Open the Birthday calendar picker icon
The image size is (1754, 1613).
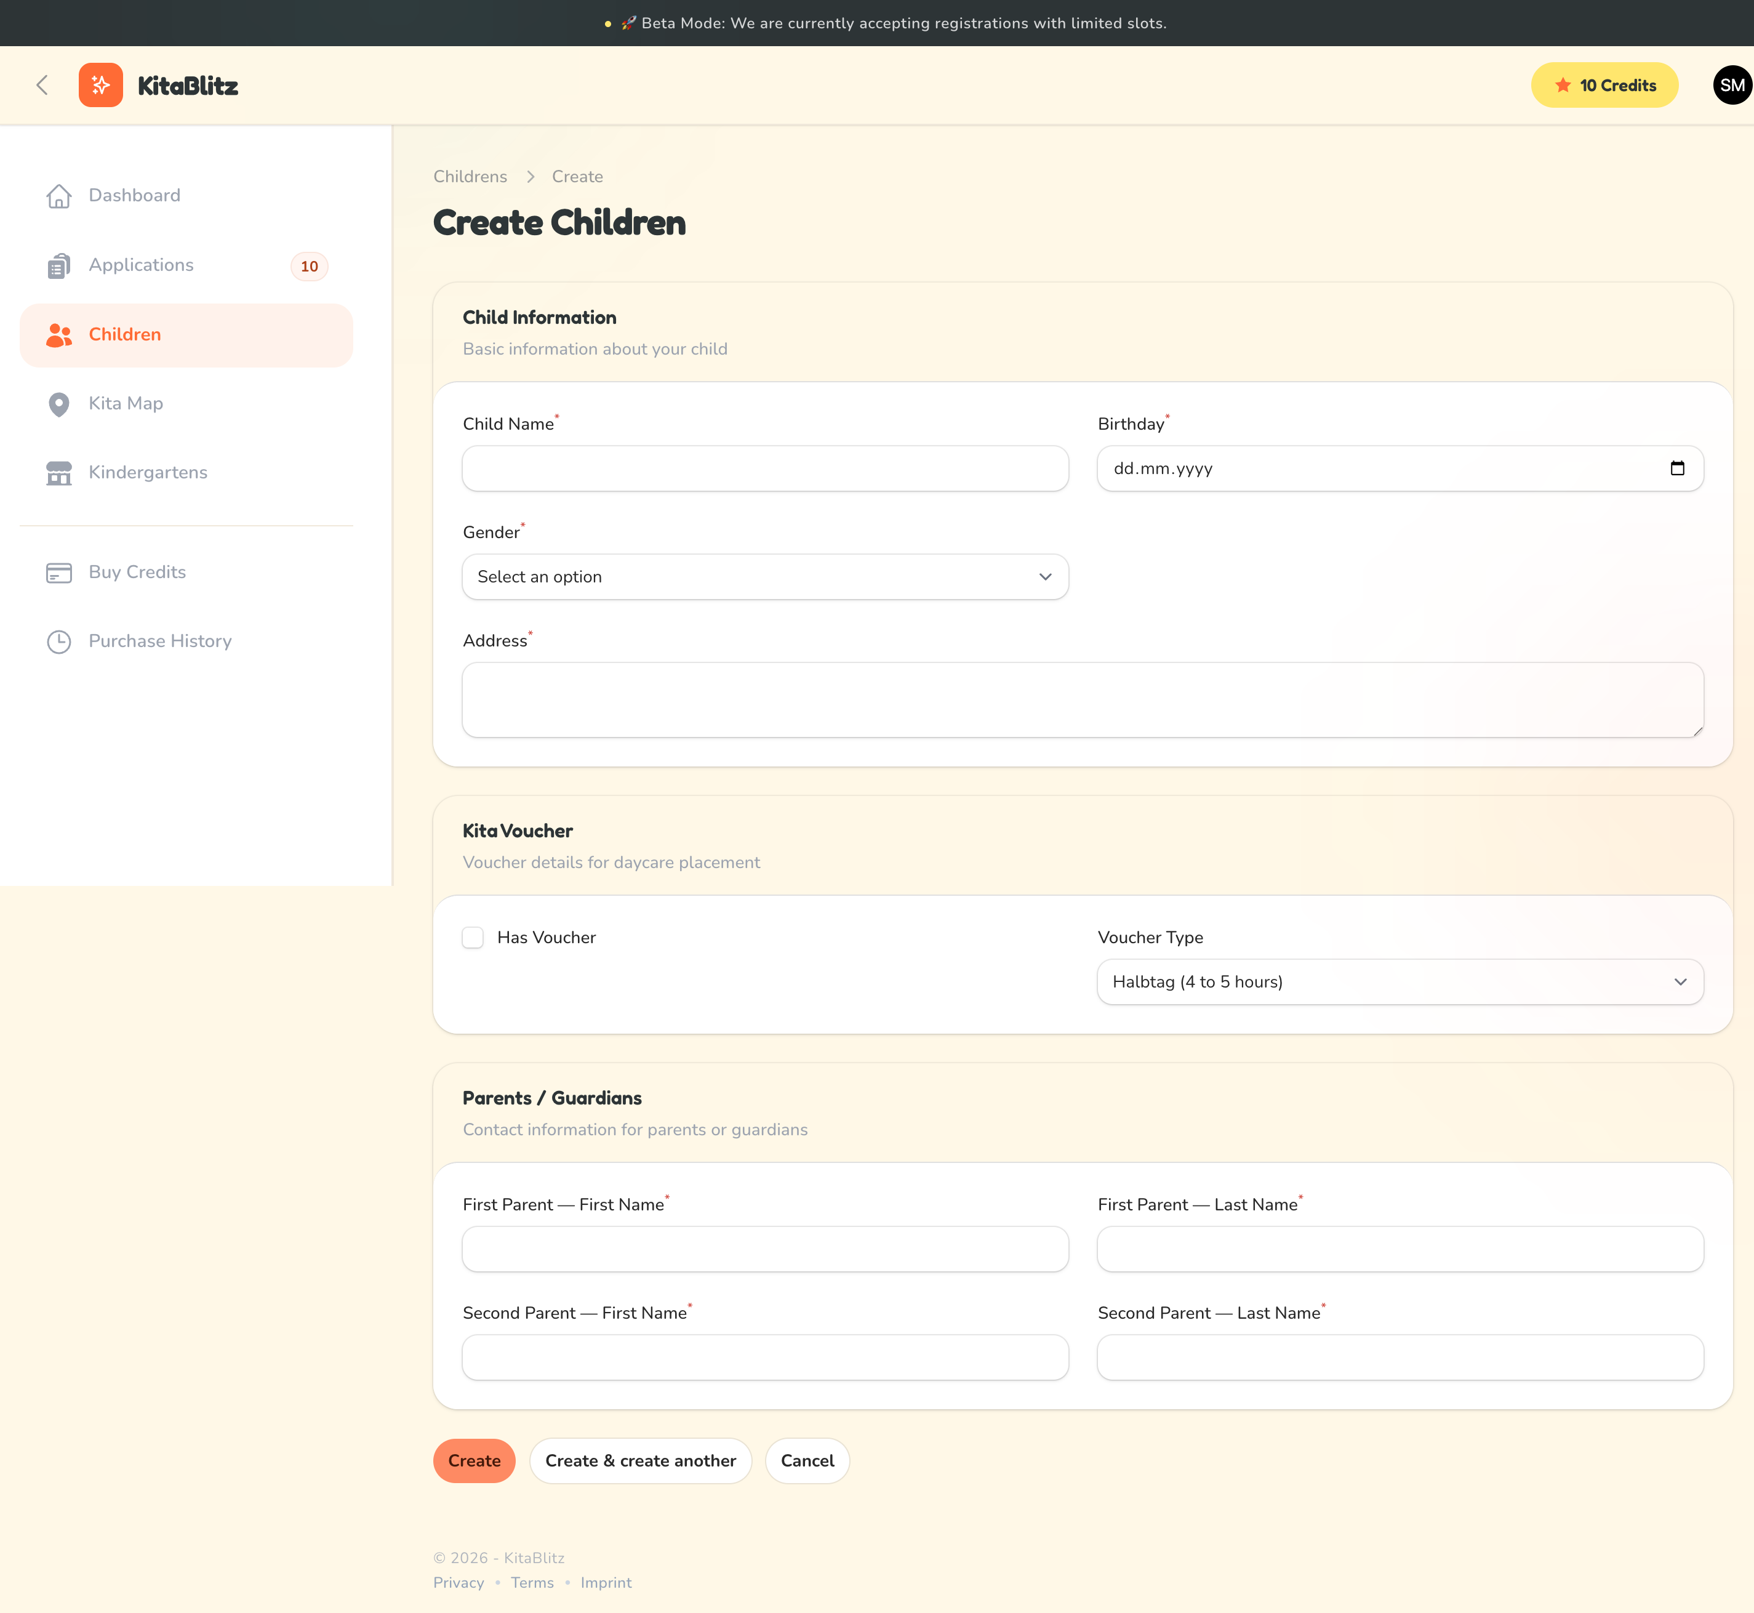point(1676,469)
